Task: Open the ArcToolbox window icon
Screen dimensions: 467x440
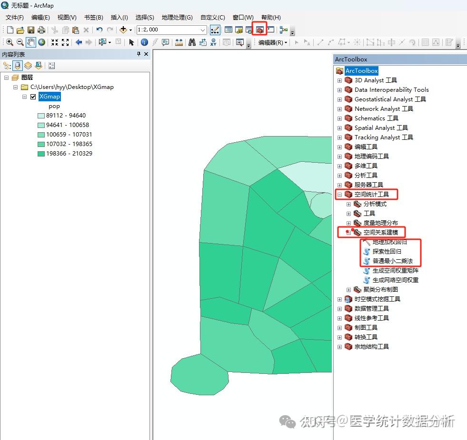Action: tap(259, 29)
